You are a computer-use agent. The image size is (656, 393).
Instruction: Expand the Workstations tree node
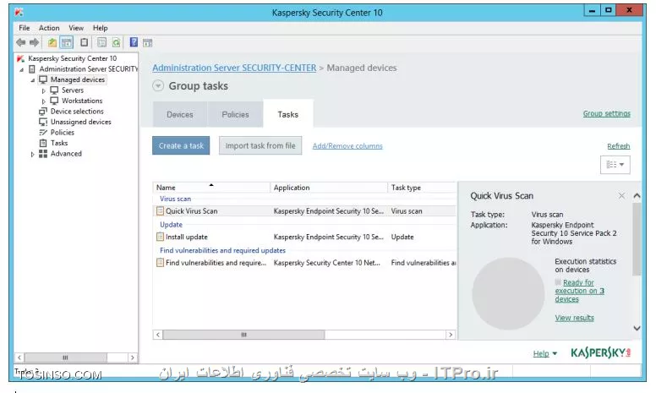click(43, 101)
